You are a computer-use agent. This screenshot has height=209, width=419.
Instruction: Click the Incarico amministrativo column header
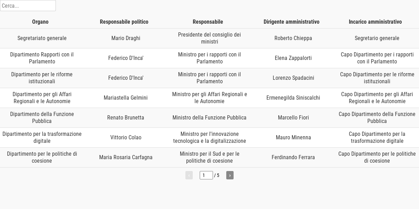tap(375, 22)
